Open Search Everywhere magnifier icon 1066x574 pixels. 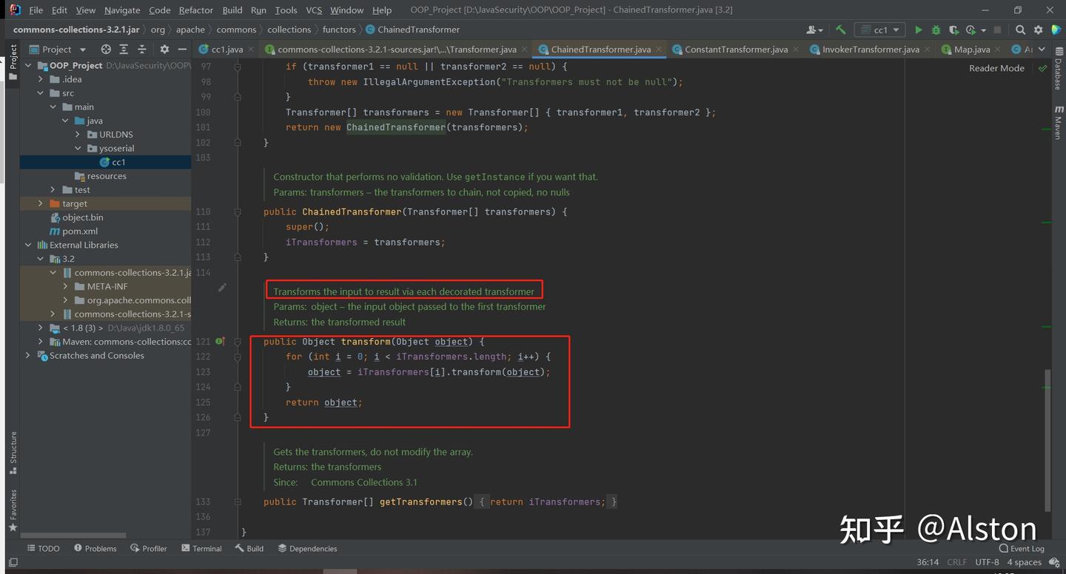[x=1020, y=30]
